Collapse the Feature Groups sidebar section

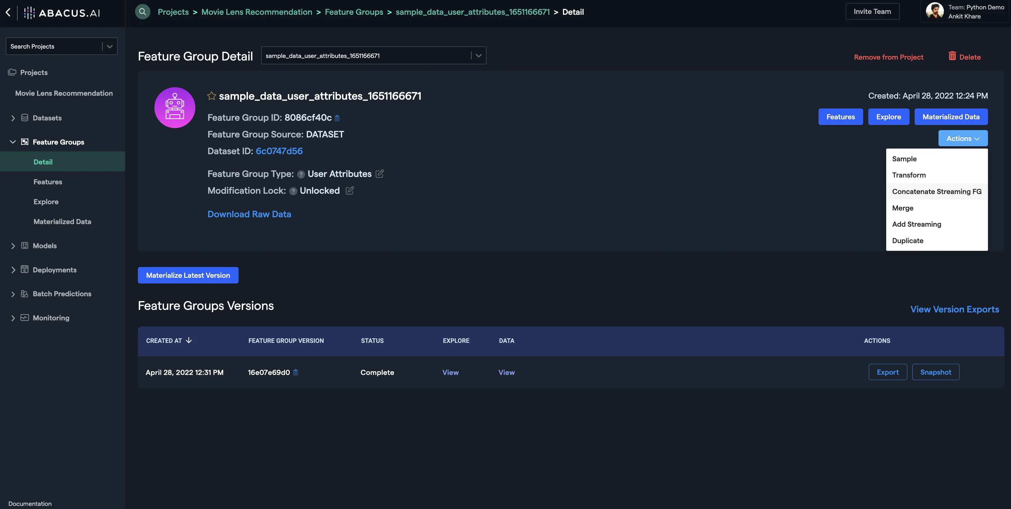13,142
